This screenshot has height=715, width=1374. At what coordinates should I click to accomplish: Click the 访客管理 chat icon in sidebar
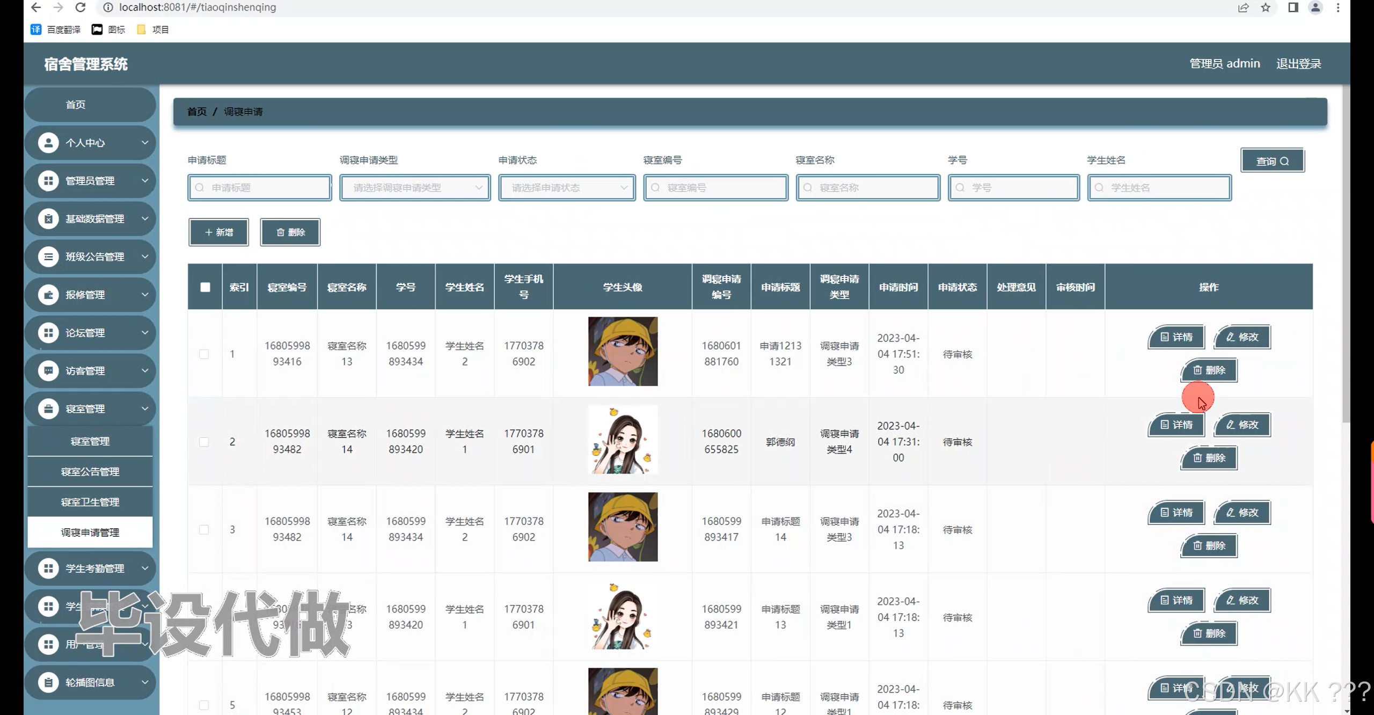click(48, 371)
